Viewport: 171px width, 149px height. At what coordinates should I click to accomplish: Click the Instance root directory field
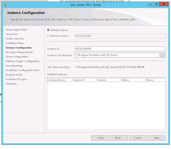click(117, 55)
